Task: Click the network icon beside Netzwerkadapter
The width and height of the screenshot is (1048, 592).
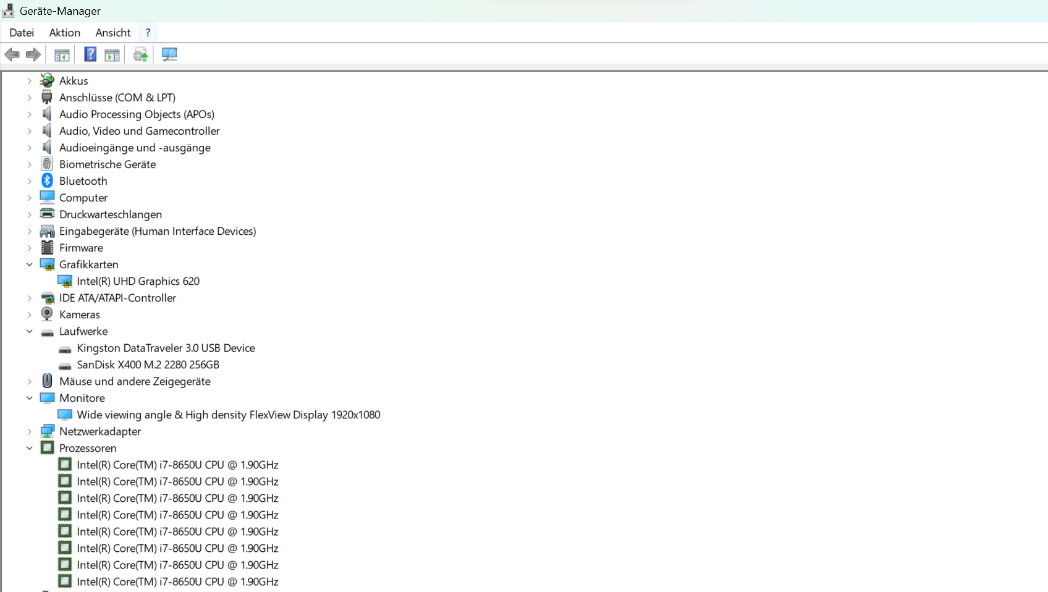Action: (x=47, y=431)
